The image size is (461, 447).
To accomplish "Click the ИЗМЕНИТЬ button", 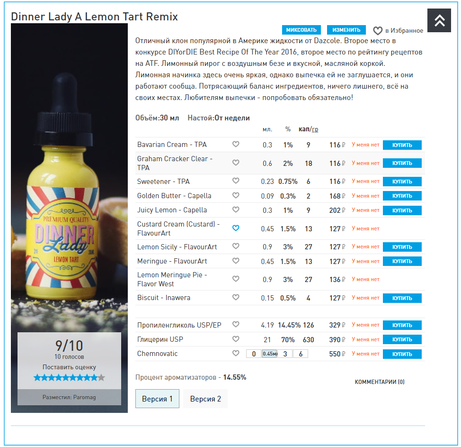I will pos(346,30).
